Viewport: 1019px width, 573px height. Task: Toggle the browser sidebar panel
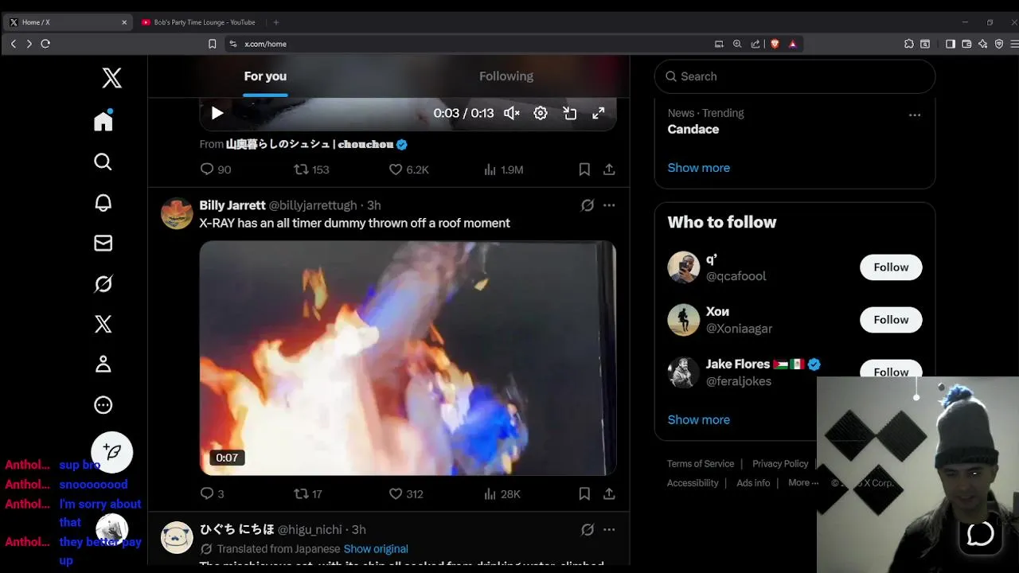coord(951,44)
